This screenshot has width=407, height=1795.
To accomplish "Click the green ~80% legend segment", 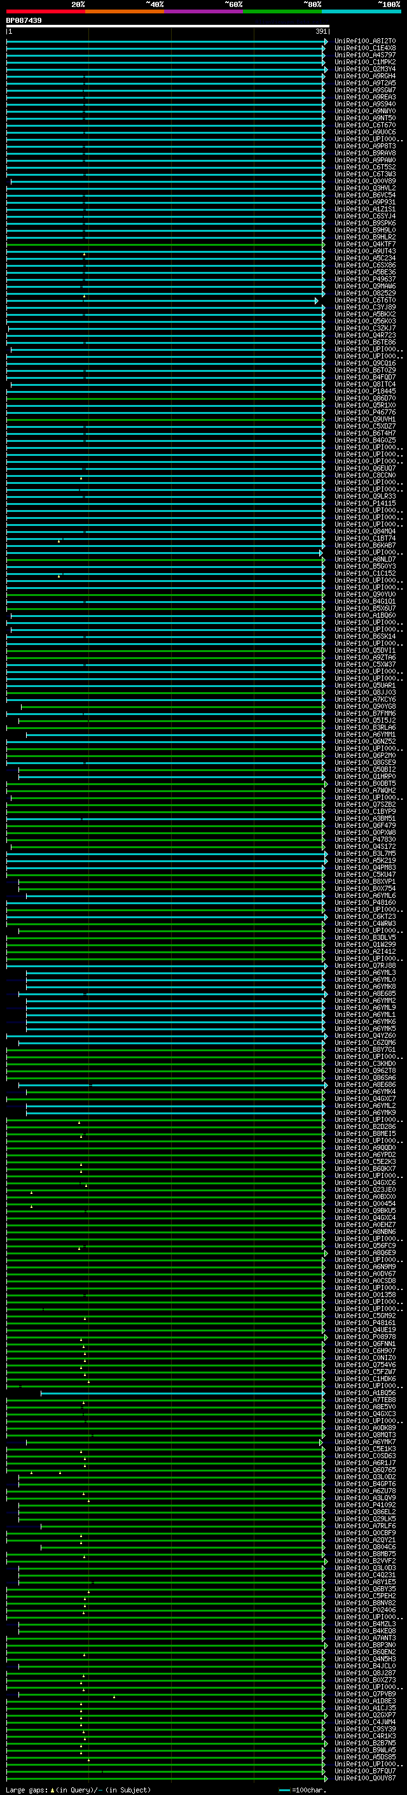I will click(x=282, y=11).
